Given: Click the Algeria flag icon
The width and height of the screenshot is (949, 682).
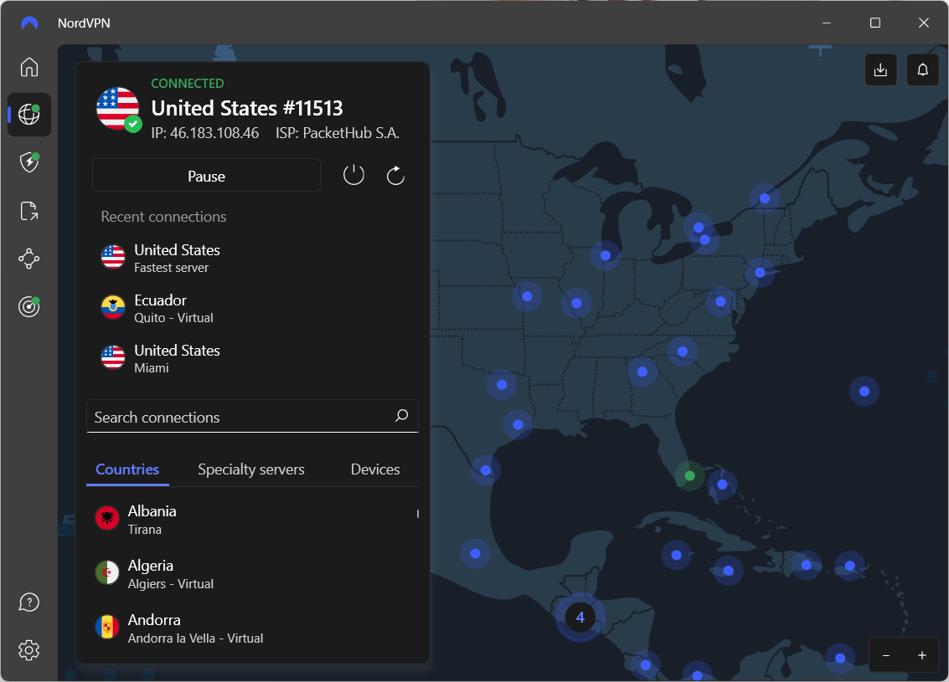Looking at the screenshot, I should (107, 572).
